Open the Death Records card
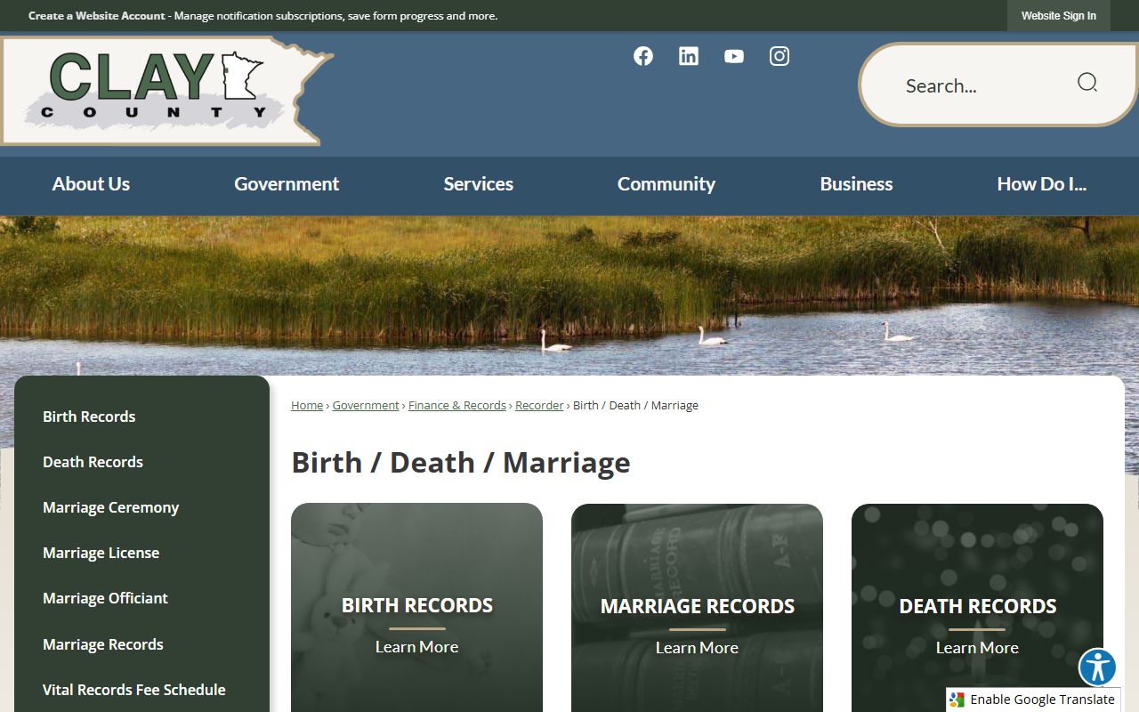Viewport: 1139px width, 712px height. point(977,608)
